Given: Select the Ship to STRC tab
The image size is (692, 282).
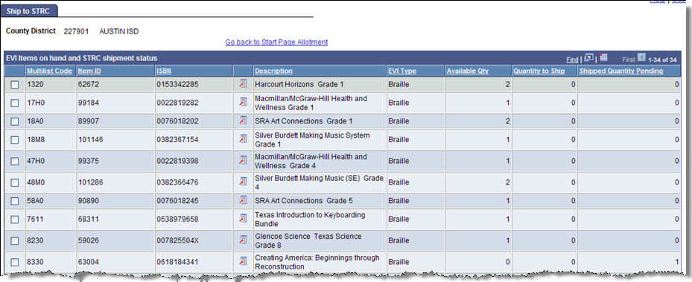Looking at the screenshot, I should tap(28, 11).
